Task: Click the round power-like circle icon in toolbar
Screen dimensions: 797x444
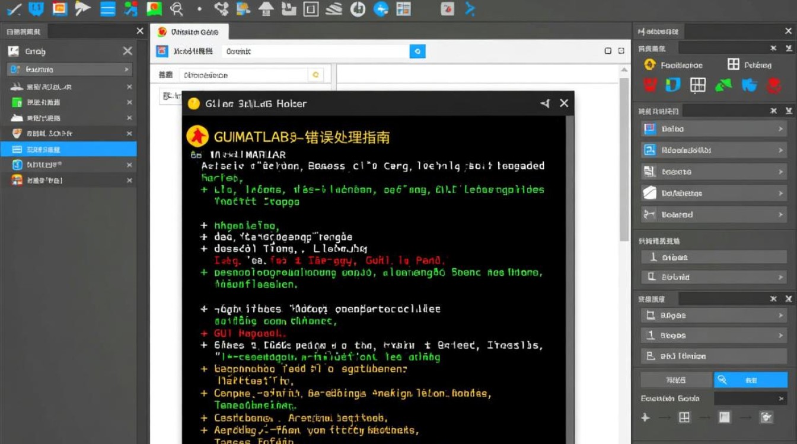Action: pos(358,8)
